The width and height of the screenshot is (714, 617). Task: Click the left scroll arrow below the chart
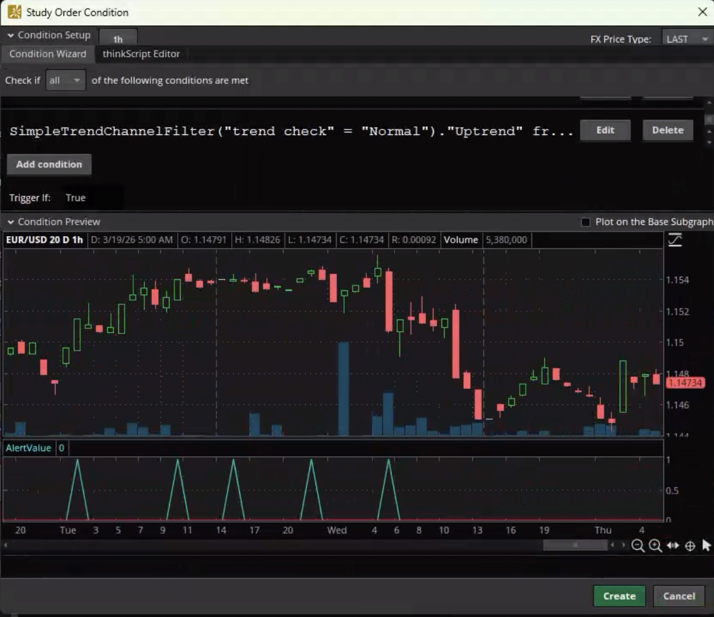(x=6, y=545)
